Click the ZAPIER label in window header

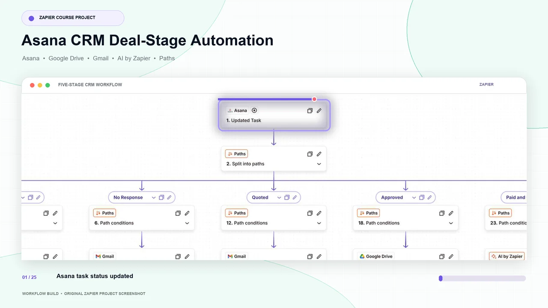486,85
